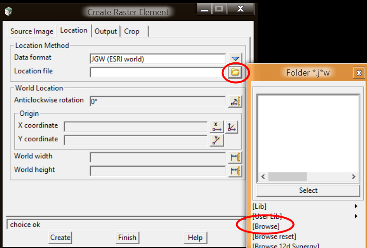Click the left scroll arrow in Folder list

263,177
